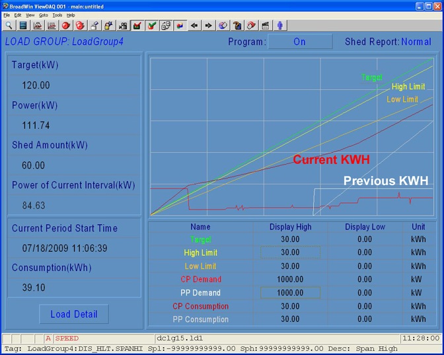
Task: Open the View menu
Action: pyautogui.click(x=30, y=15)
